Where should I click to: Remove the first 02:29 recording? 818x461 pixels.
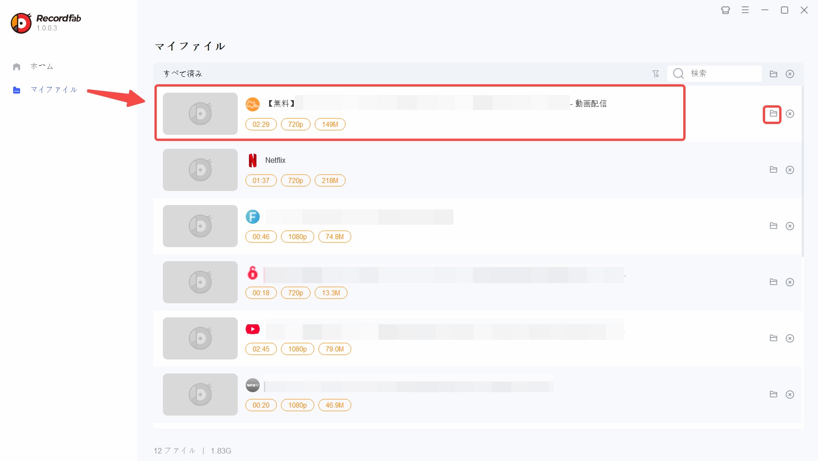pyautogui.click(x=789, y=114)
